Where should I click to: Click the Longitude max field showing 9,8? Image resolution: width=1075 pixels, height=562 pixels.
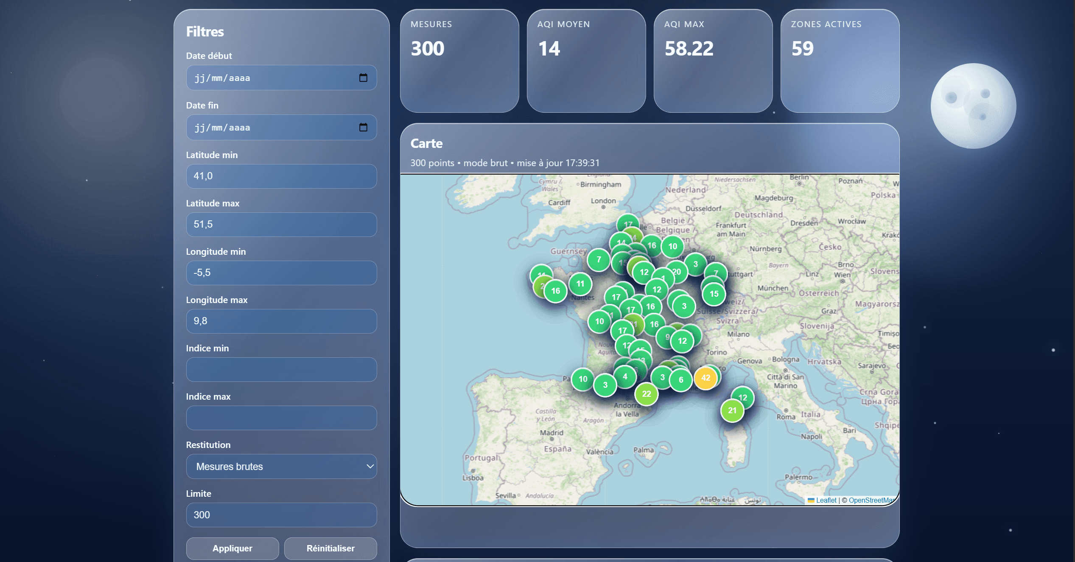[x=281, y=321]
